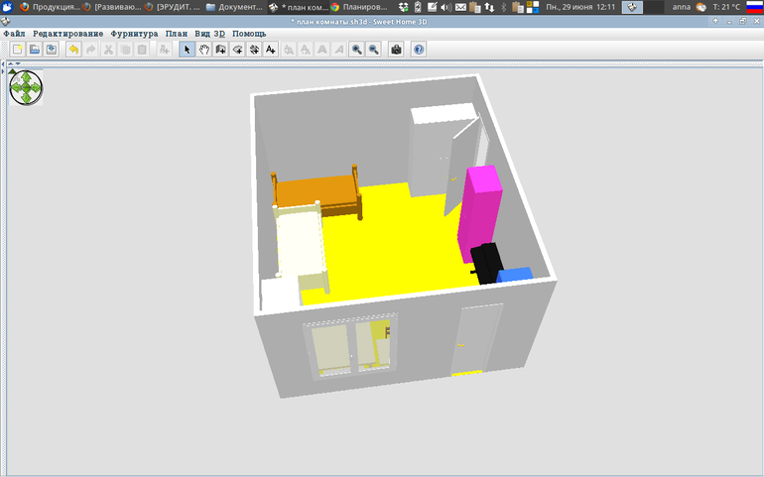The width and height of the screenshot is (764, 477).
Task: Click the Save home toolbar icon
Action: coord(51,50)
